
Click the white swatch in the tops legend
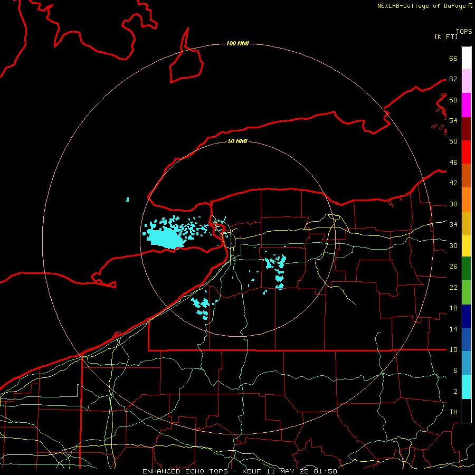point(466,58)
